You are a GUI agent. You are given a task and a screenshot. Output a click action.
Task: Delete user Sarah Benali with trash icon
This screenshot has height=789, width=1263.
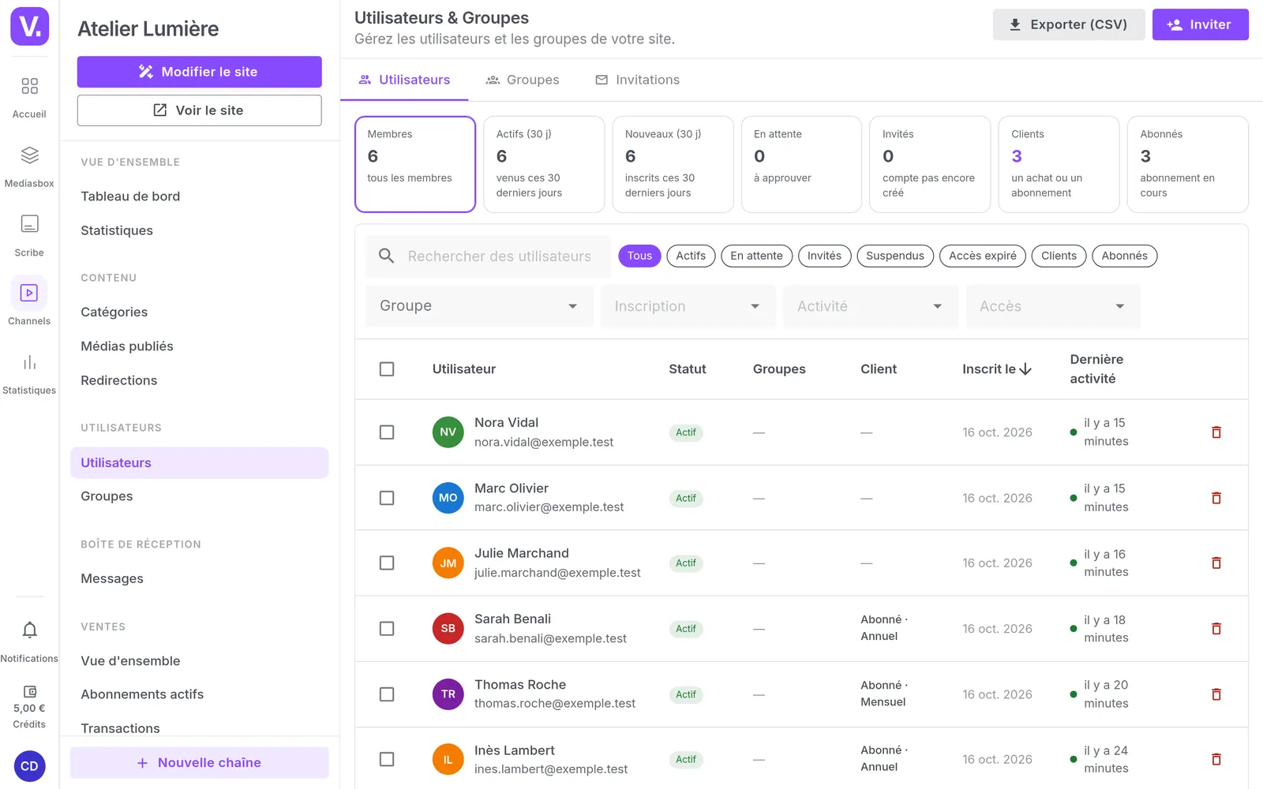pyautogui.click(x=1216, y=629)
